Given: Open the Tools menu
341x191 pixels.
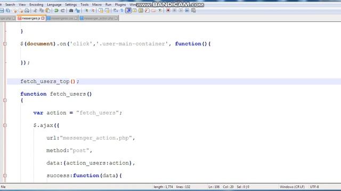Looking at the screenshot, I should coord(85,5).
